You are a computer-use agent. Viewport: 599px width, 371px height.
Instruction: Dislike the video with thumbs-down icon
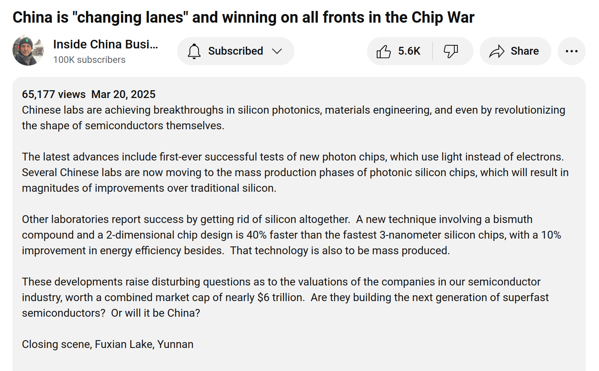(x=451, y=51)
